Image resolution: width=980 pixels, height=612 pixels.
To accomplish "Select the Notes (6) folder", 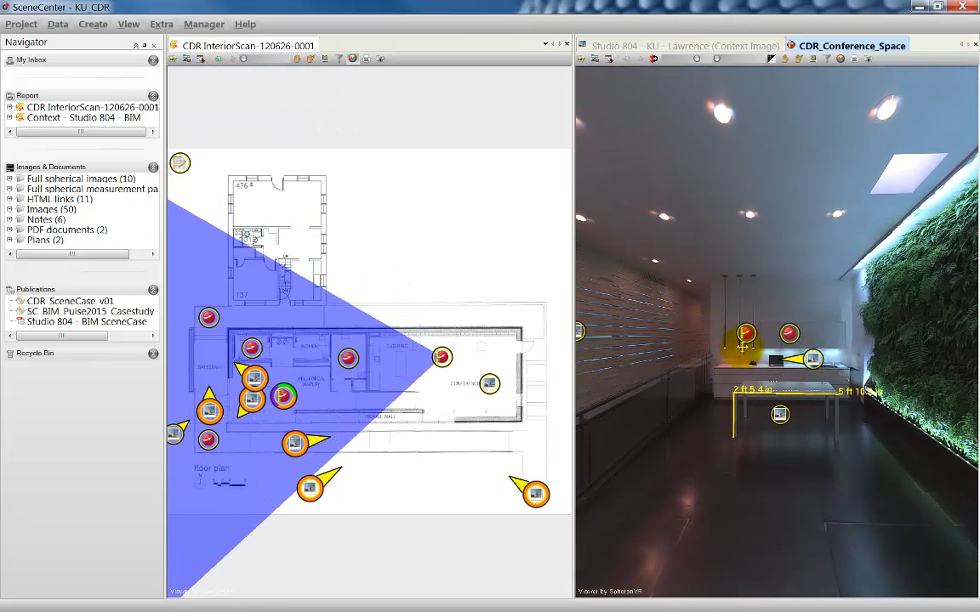I will coord(46,220).
